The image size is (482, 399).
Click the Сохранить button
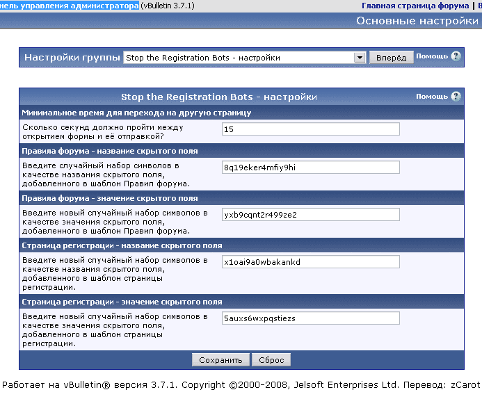220,359
